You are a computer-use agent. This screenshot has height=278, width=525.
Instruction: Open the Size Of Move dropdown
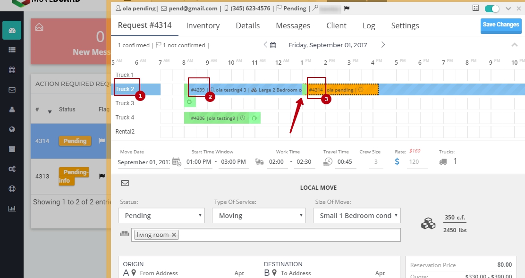(x=356, y=215)
